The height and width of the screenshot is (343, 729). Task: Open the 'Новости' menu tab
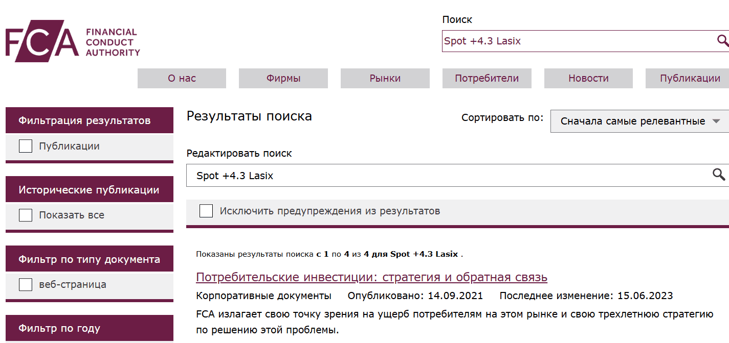588,78
